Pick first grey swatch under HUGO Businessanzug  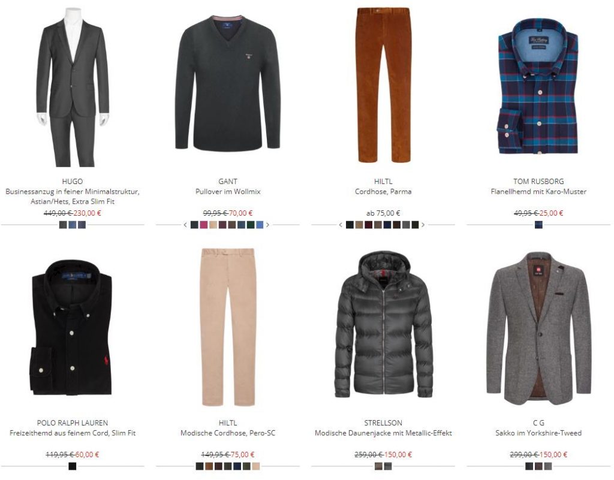coord(63,225)
